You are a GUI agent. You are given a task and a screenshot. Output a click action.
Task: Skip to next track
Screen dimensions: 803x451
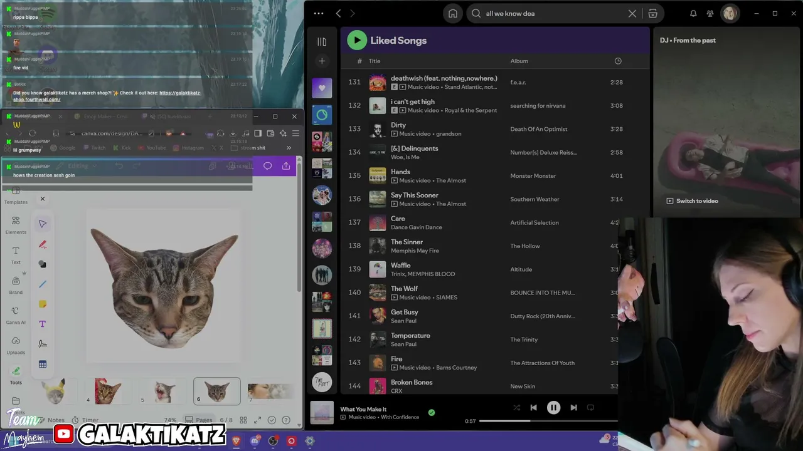[x=573, y=408]
